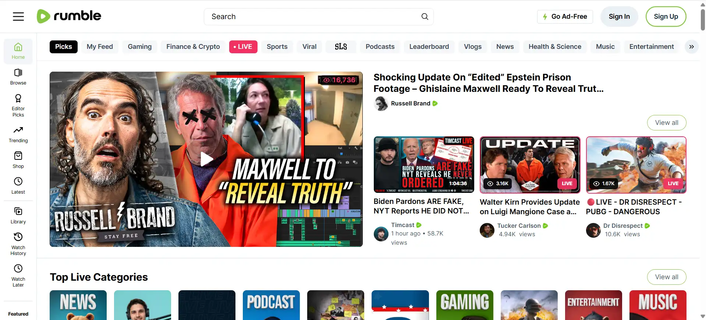Open the ENTERTAINMENT live category card
The height and width of the screenshot is (320, 706).
(593, 305)
